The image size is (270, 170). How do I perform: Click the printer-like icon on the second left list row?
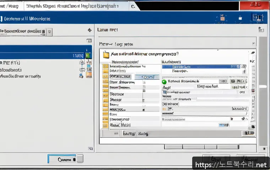click(82, 62)
